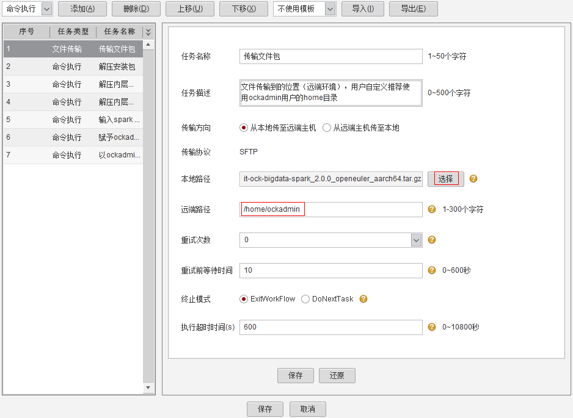Click the 添加(A) button

coord(82,9)
